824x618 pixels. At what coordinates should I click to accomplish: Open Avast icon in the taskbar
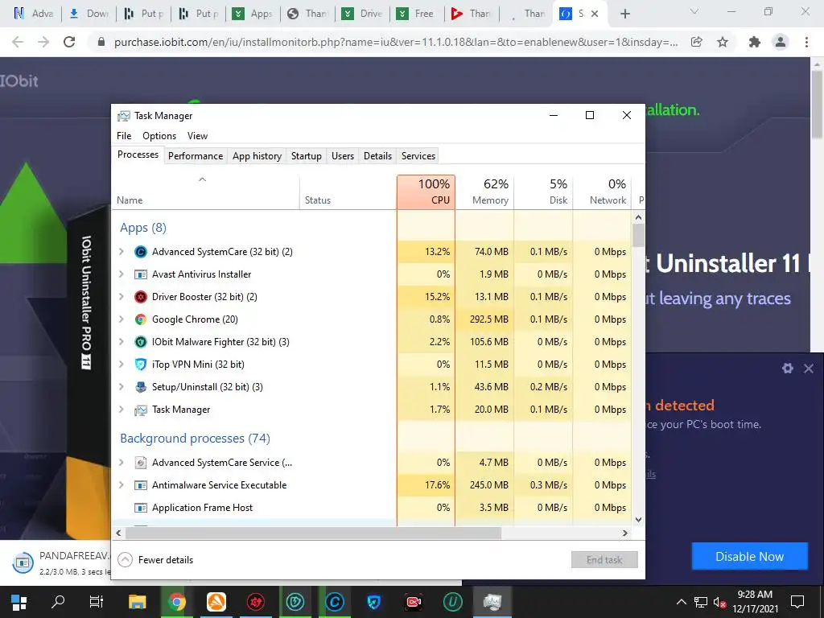click(216, 602)
